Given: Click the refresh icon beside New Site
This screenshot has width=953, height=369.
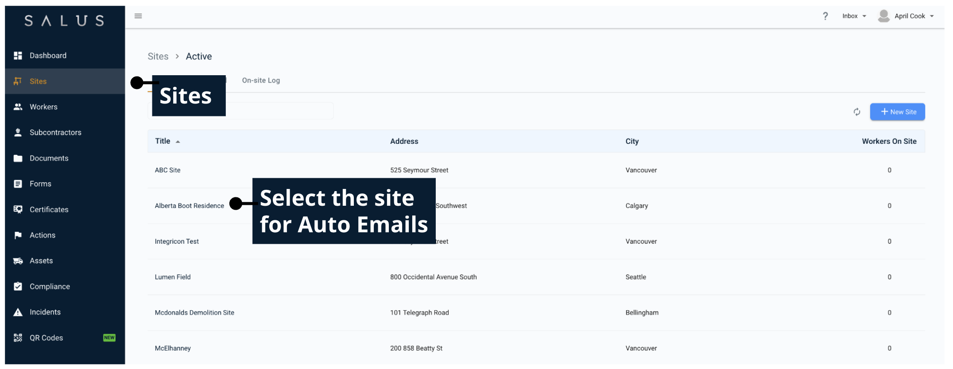Looking at the screenshot, I should click(x=856, y=112).
